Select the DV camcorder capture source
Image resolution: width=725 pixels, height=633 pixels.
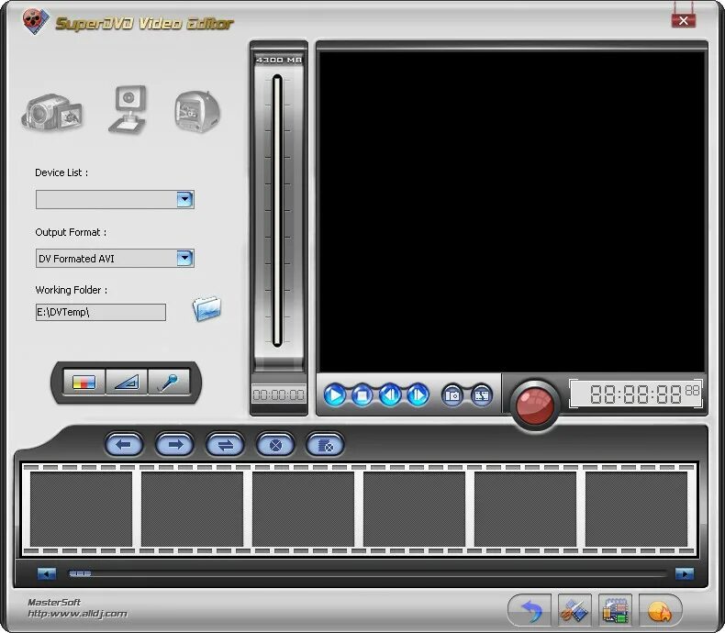click(x=52, y=112)
